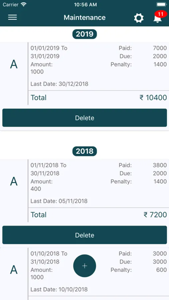Tap the battery indicator in status bar

(162, 4)
